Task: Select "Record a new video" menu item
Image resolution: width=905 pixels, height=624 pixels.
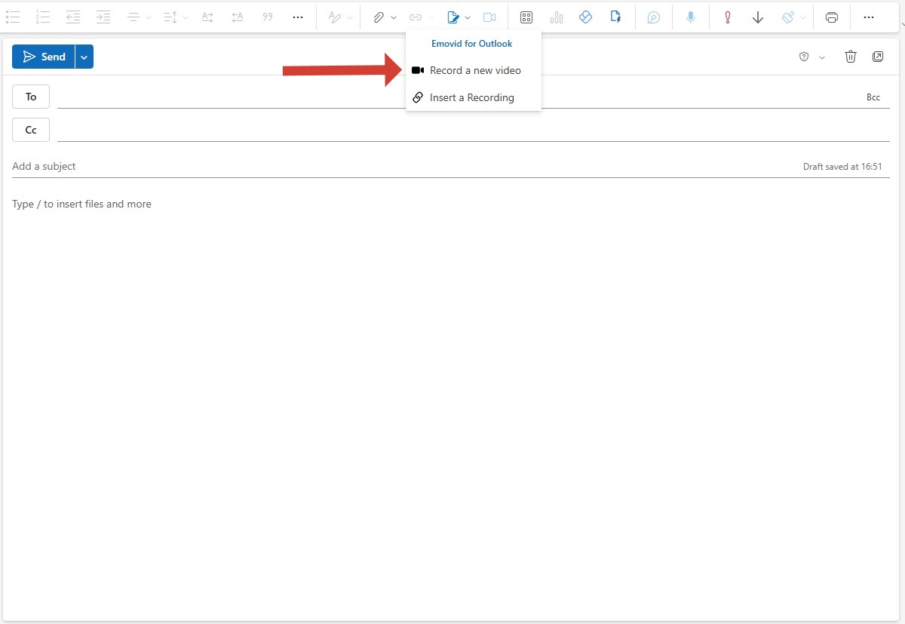Action: 474,70
